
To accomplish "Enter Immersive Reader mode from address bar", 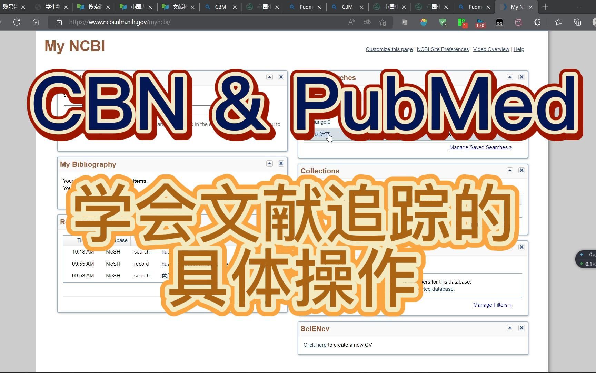I will click(x=404, y=22).
